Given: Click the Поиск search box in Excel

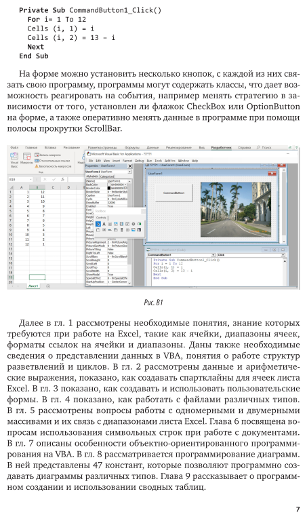Looking at the screenshot, I should click(264, 148).
